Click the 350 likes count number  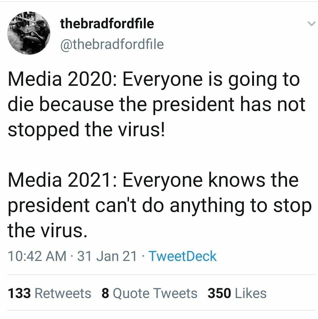click(x=219, y=293)
